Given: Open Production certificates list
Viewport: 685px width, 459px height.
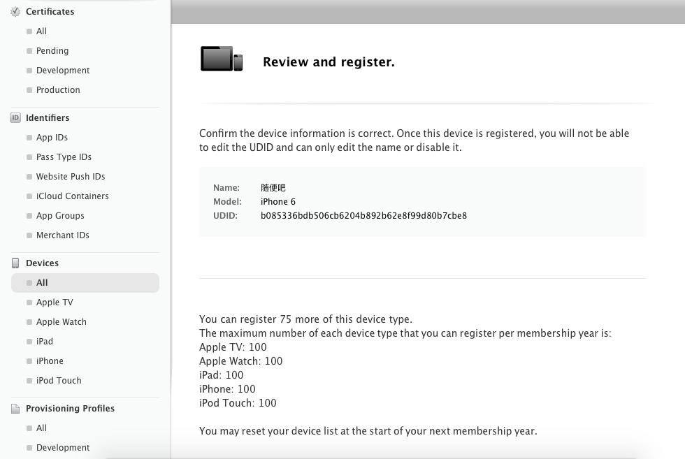Looking at the screenshot, I should (x=58, y=90).
